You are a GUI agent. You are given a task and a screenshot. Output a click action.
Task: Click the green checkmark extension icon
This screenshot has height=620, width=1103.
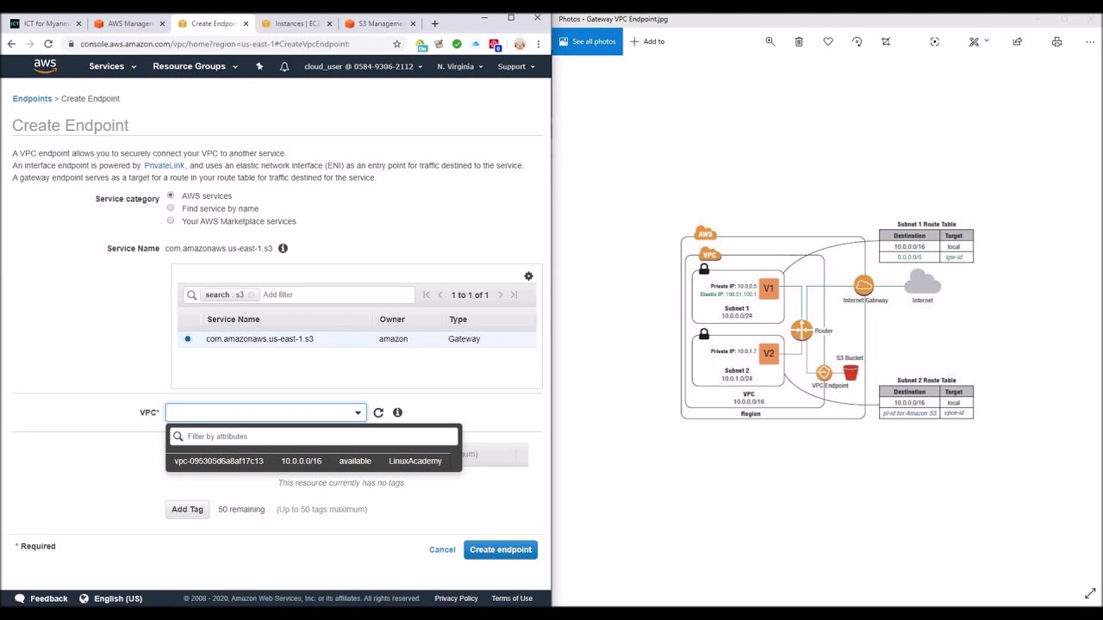pyautogui.click(x=457, y=44)
